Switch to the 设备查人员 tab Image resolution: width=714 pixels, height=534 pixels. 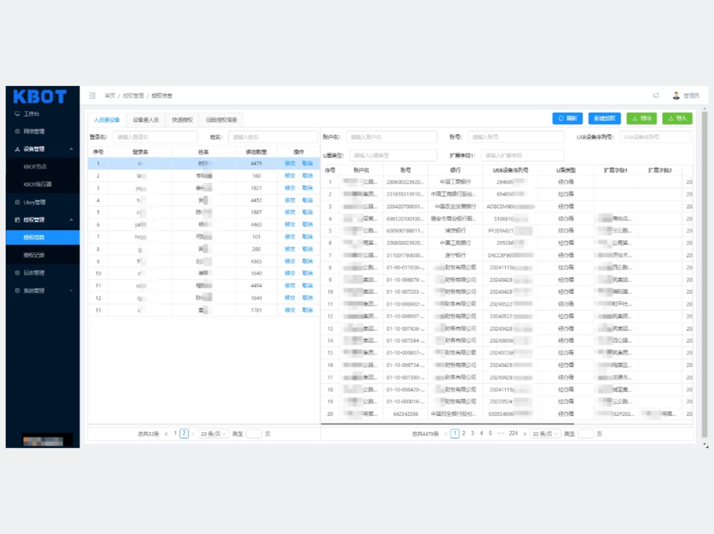(145, 120)
